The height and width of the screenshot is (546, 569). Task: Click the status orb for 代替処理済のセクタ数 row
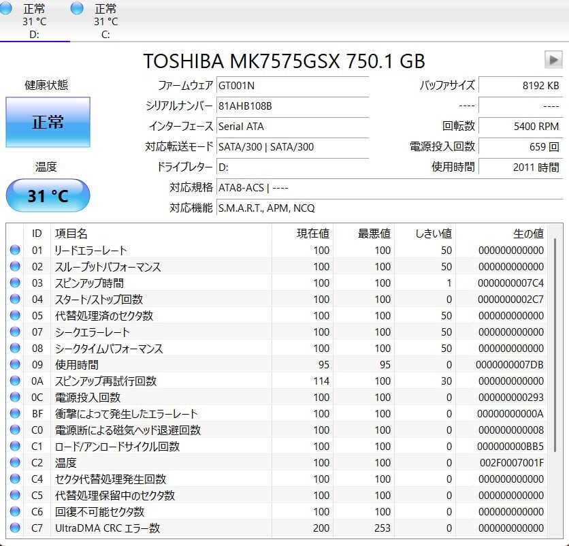(15, 316)
